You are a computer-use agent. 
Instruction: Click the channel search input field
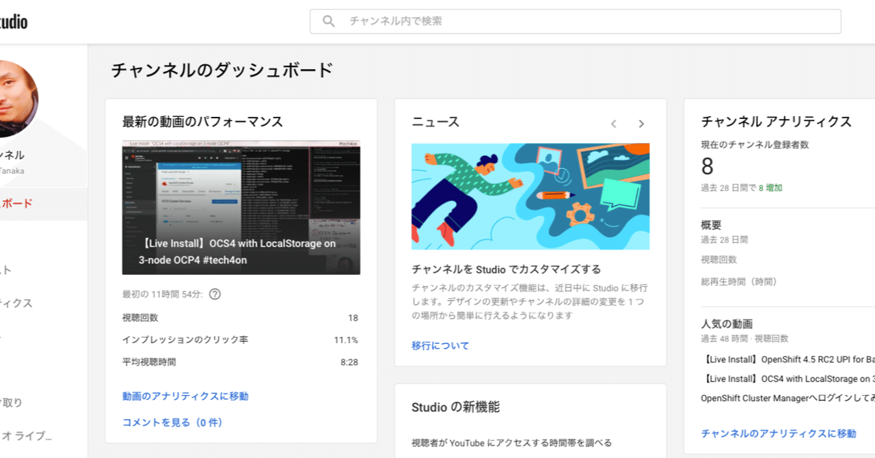click(x=575, y=21)
